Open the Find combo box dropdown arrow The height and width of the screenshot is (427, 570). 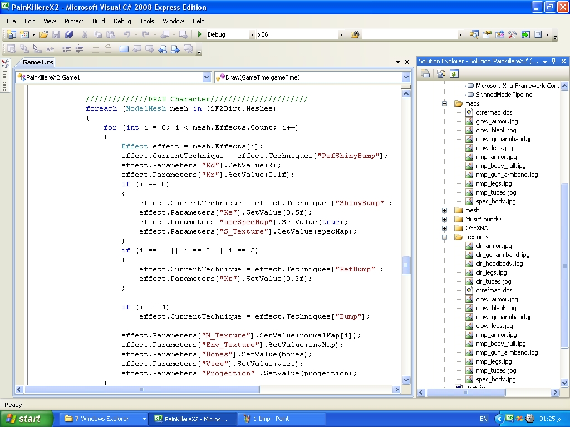(x=460, y=34)
